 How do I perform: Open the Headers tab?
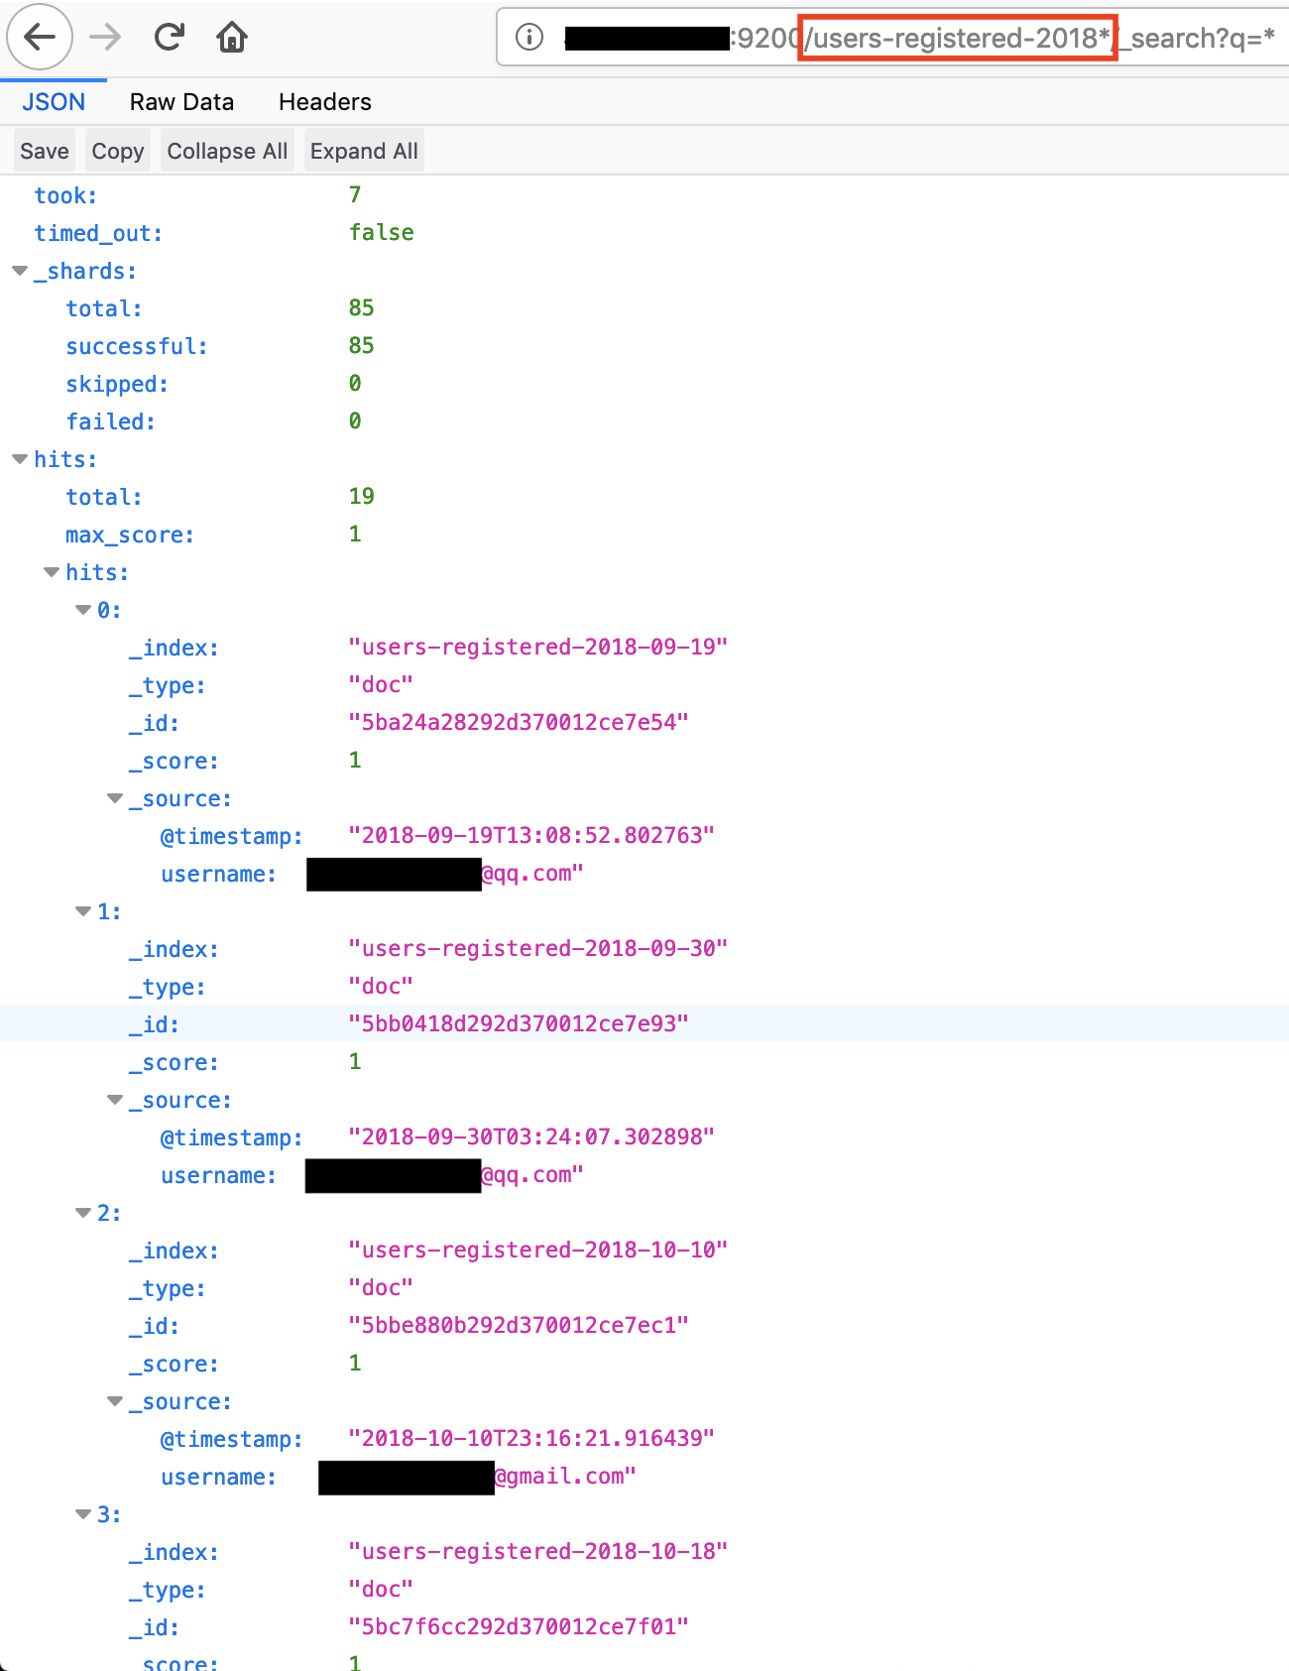click(324, 102)
